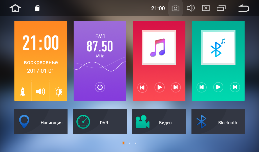Switch to the third home page dot
Image resolution: width=259 pixels, height=152 pixels.
[x=136, y=143]
